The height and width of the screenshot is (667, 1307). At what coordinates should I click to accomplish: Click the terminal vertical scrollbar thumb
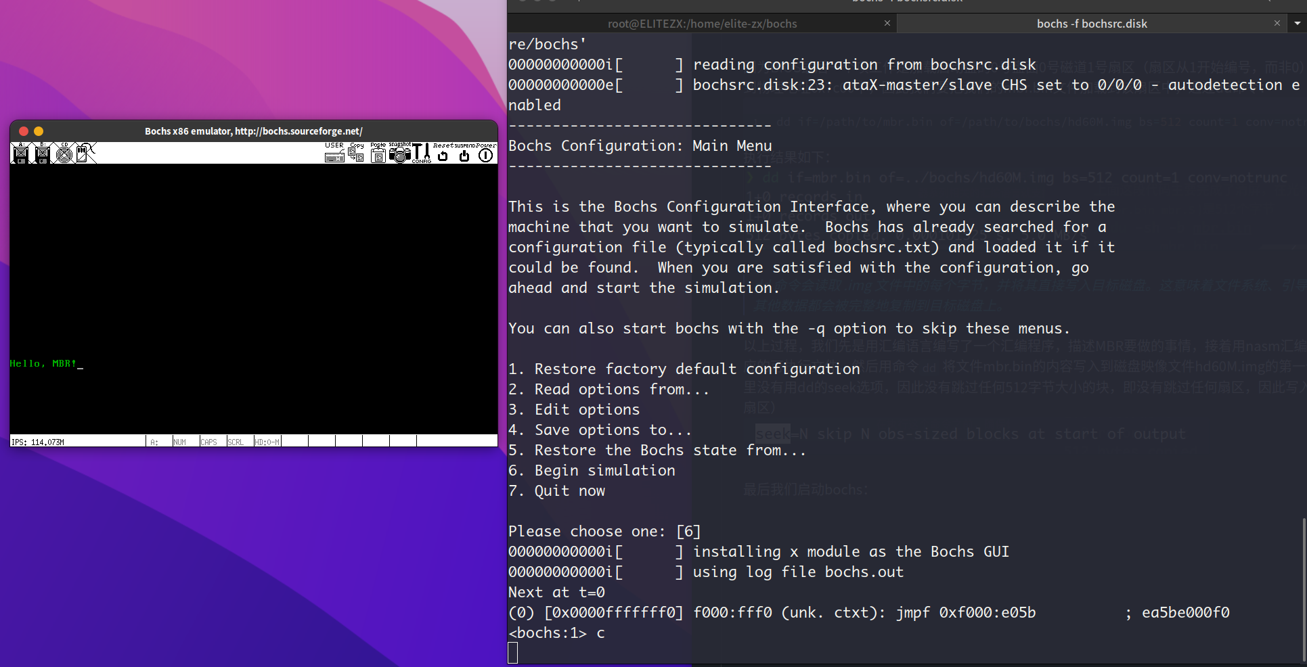click(x=1304, y=590)
